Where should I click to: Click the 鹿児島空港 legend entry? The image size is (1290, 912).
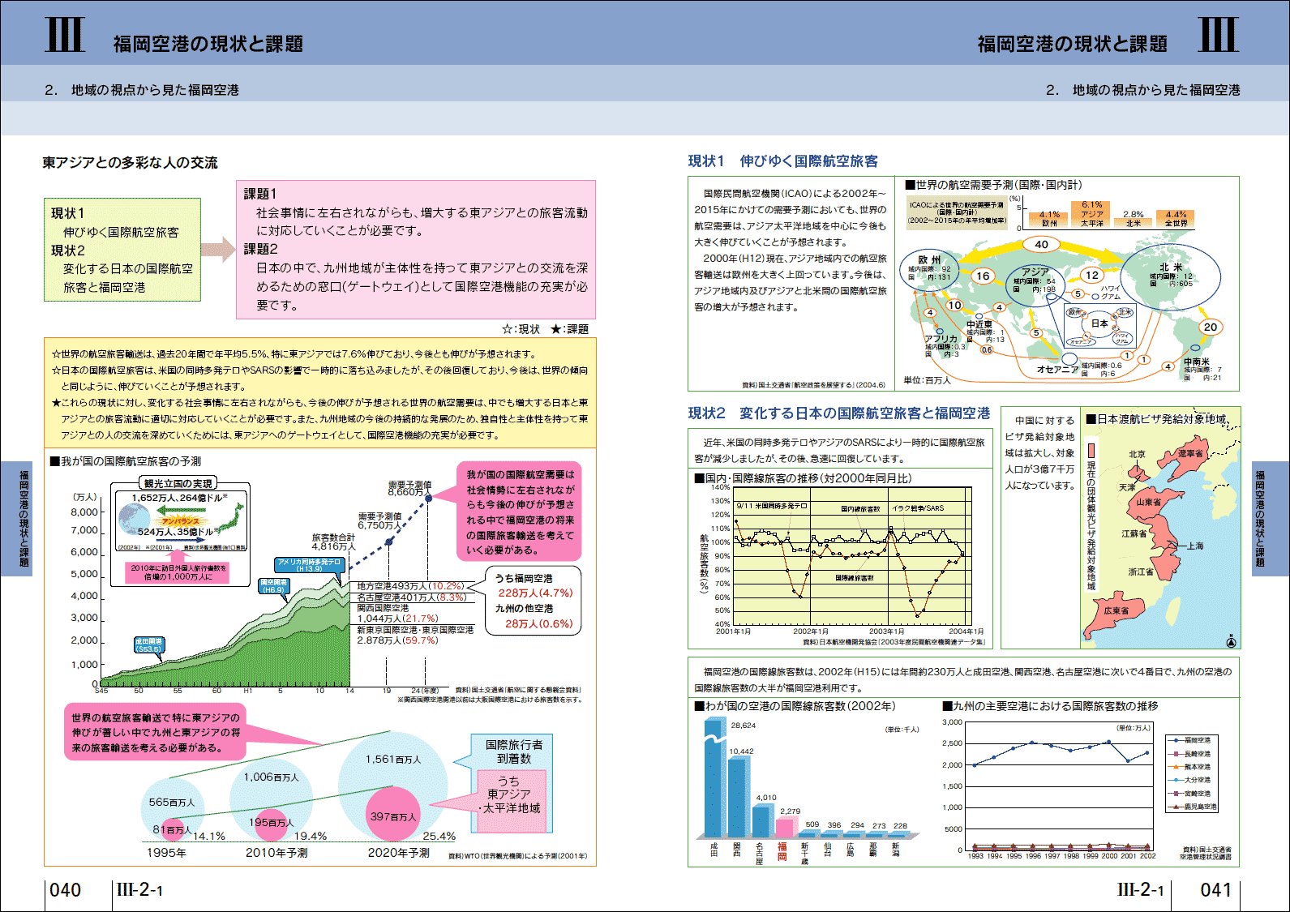coord(1194,807)
